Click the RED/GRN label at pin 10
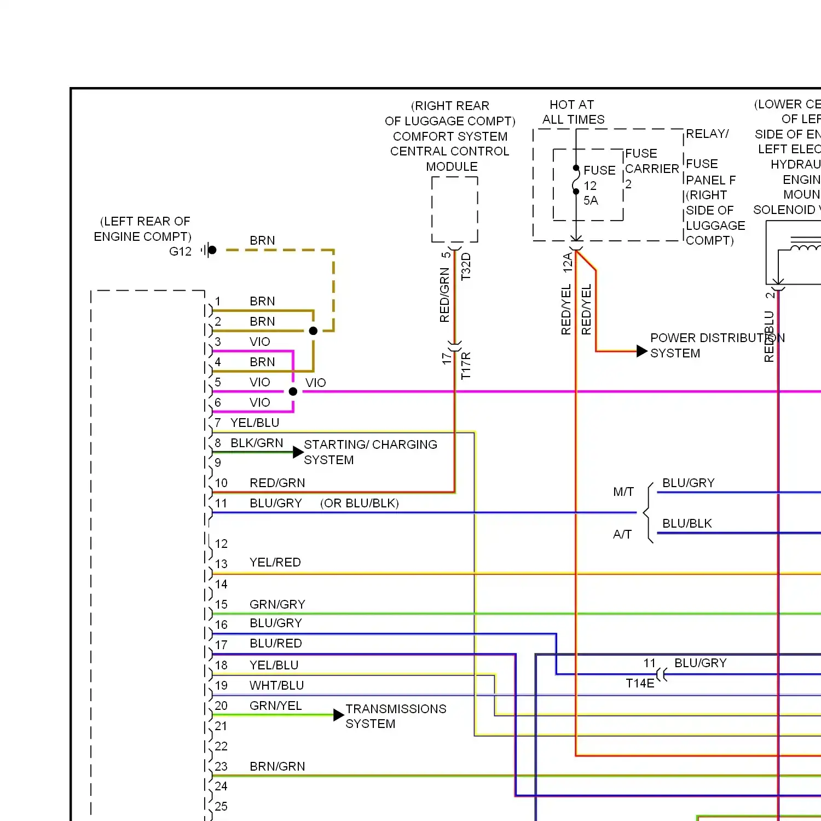The image size is (821, 821). 277,483
